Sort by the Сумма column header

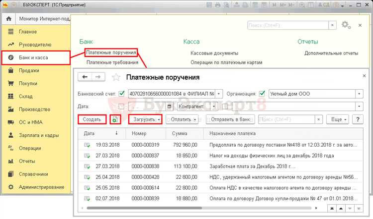[185, 133]
